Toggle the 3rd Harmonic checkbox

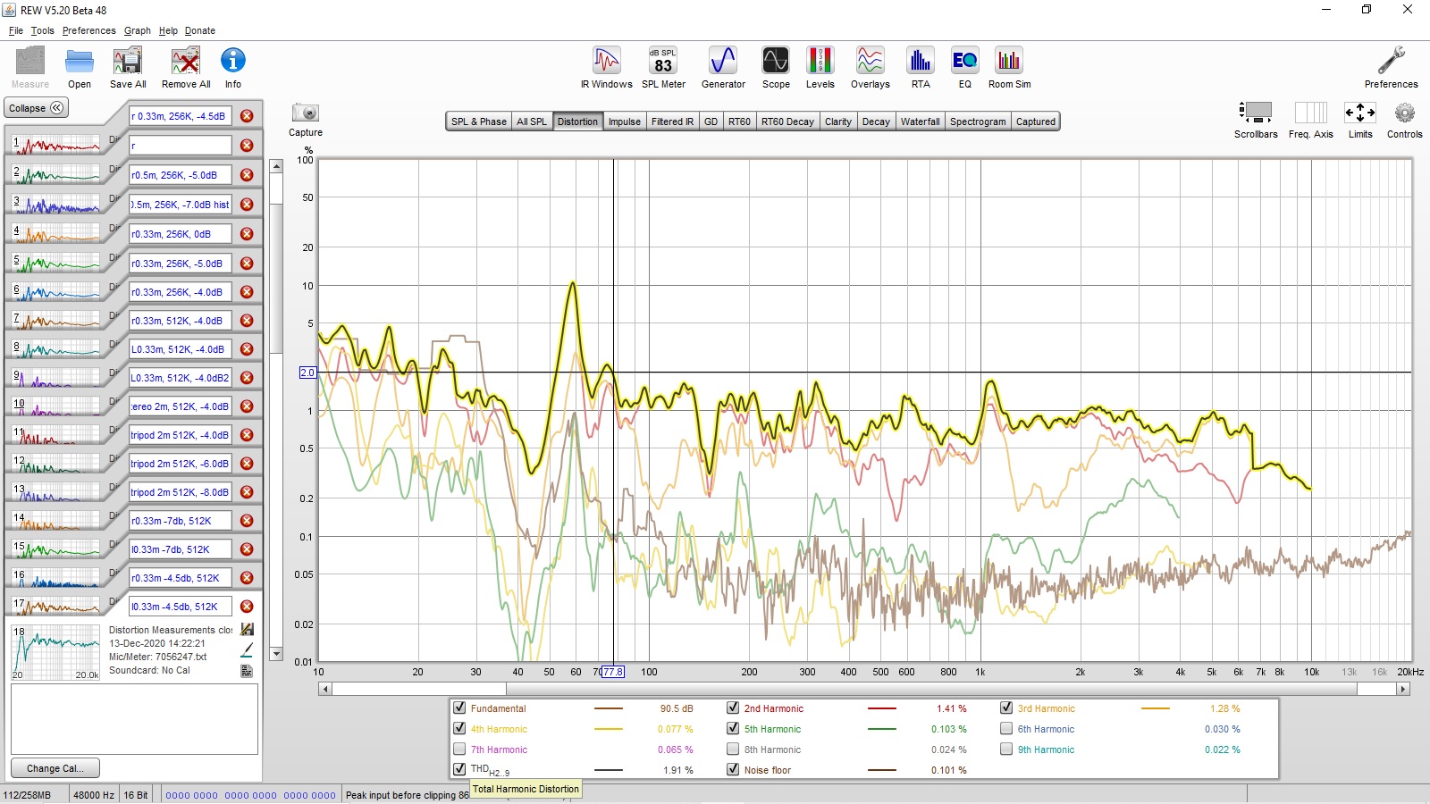pos(1006,708)
